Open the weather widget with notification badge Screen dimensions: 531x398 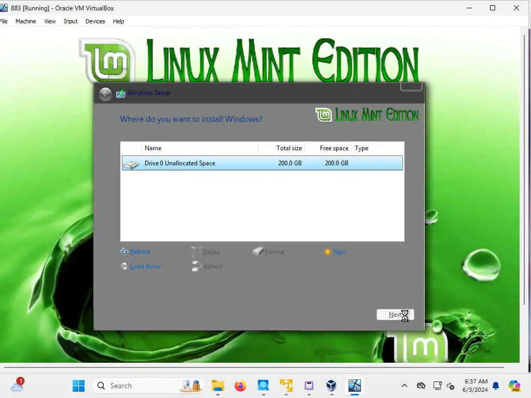17,385
